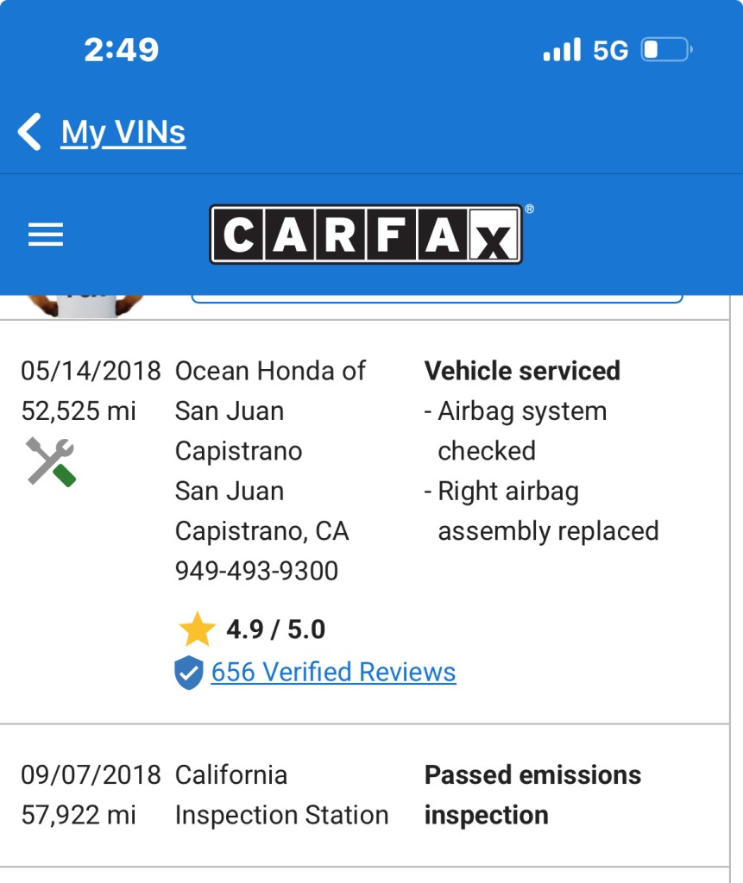This screenshot has width=743, height=883.
Task: Tap the back chevron arrow
Action: [29, 132]
